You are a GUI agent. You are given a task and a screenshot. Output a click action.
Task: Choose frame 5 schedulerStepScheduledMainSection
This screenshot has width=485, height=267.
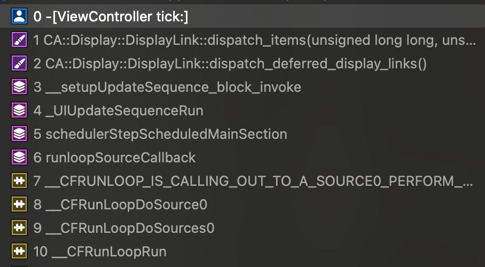point(160,134)
